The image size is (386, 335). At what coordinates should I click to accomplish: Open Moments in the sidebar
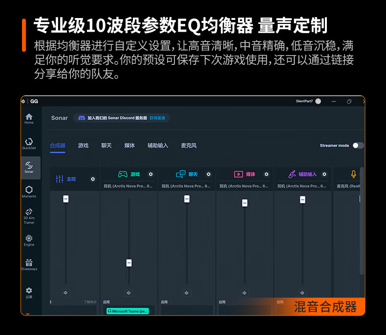[x=29, y=191]
